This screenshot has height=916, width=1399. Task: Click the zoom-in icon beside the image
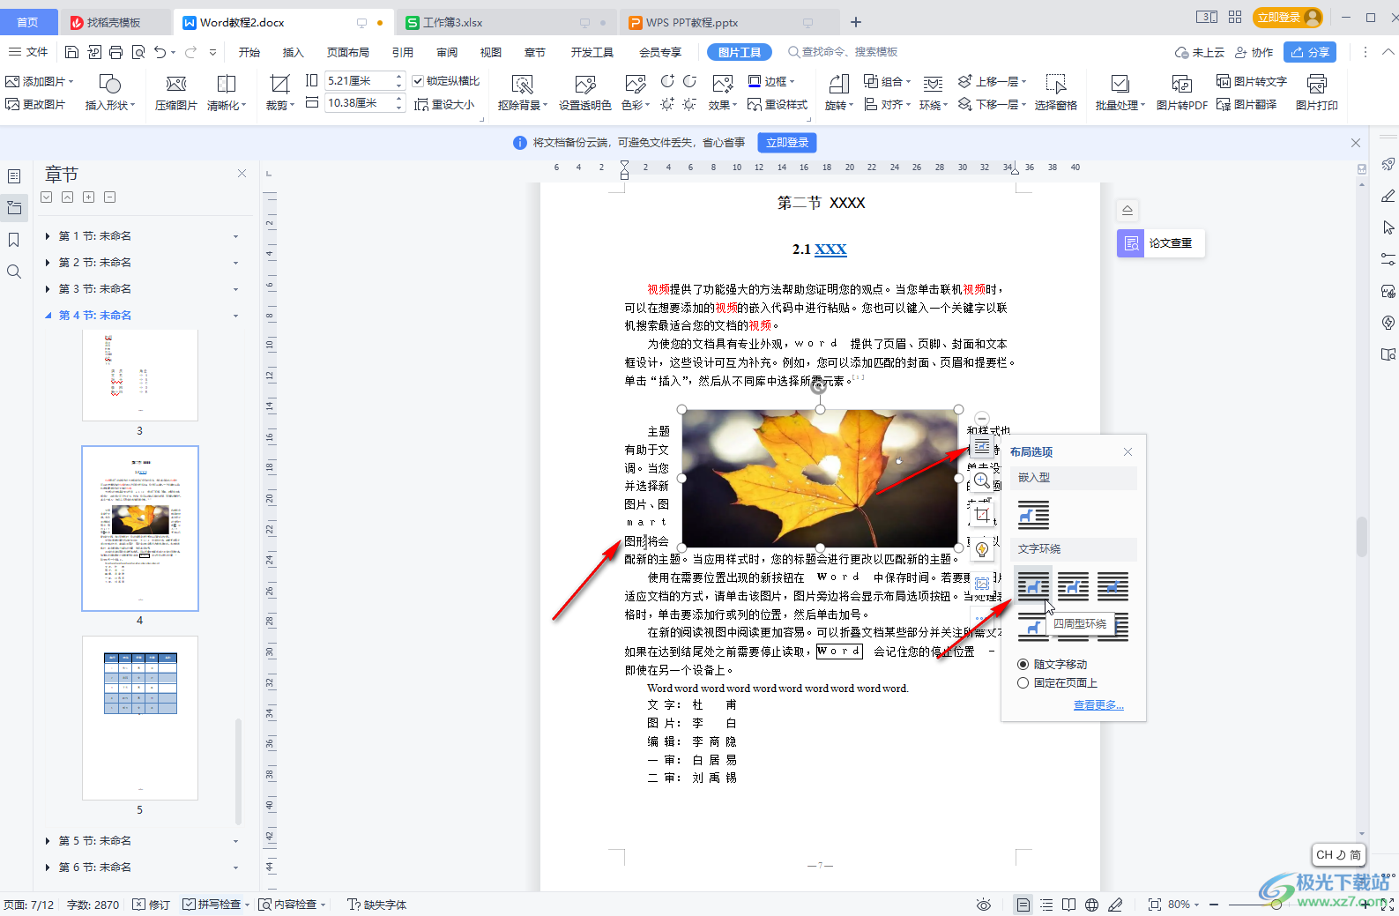[982, 480]
